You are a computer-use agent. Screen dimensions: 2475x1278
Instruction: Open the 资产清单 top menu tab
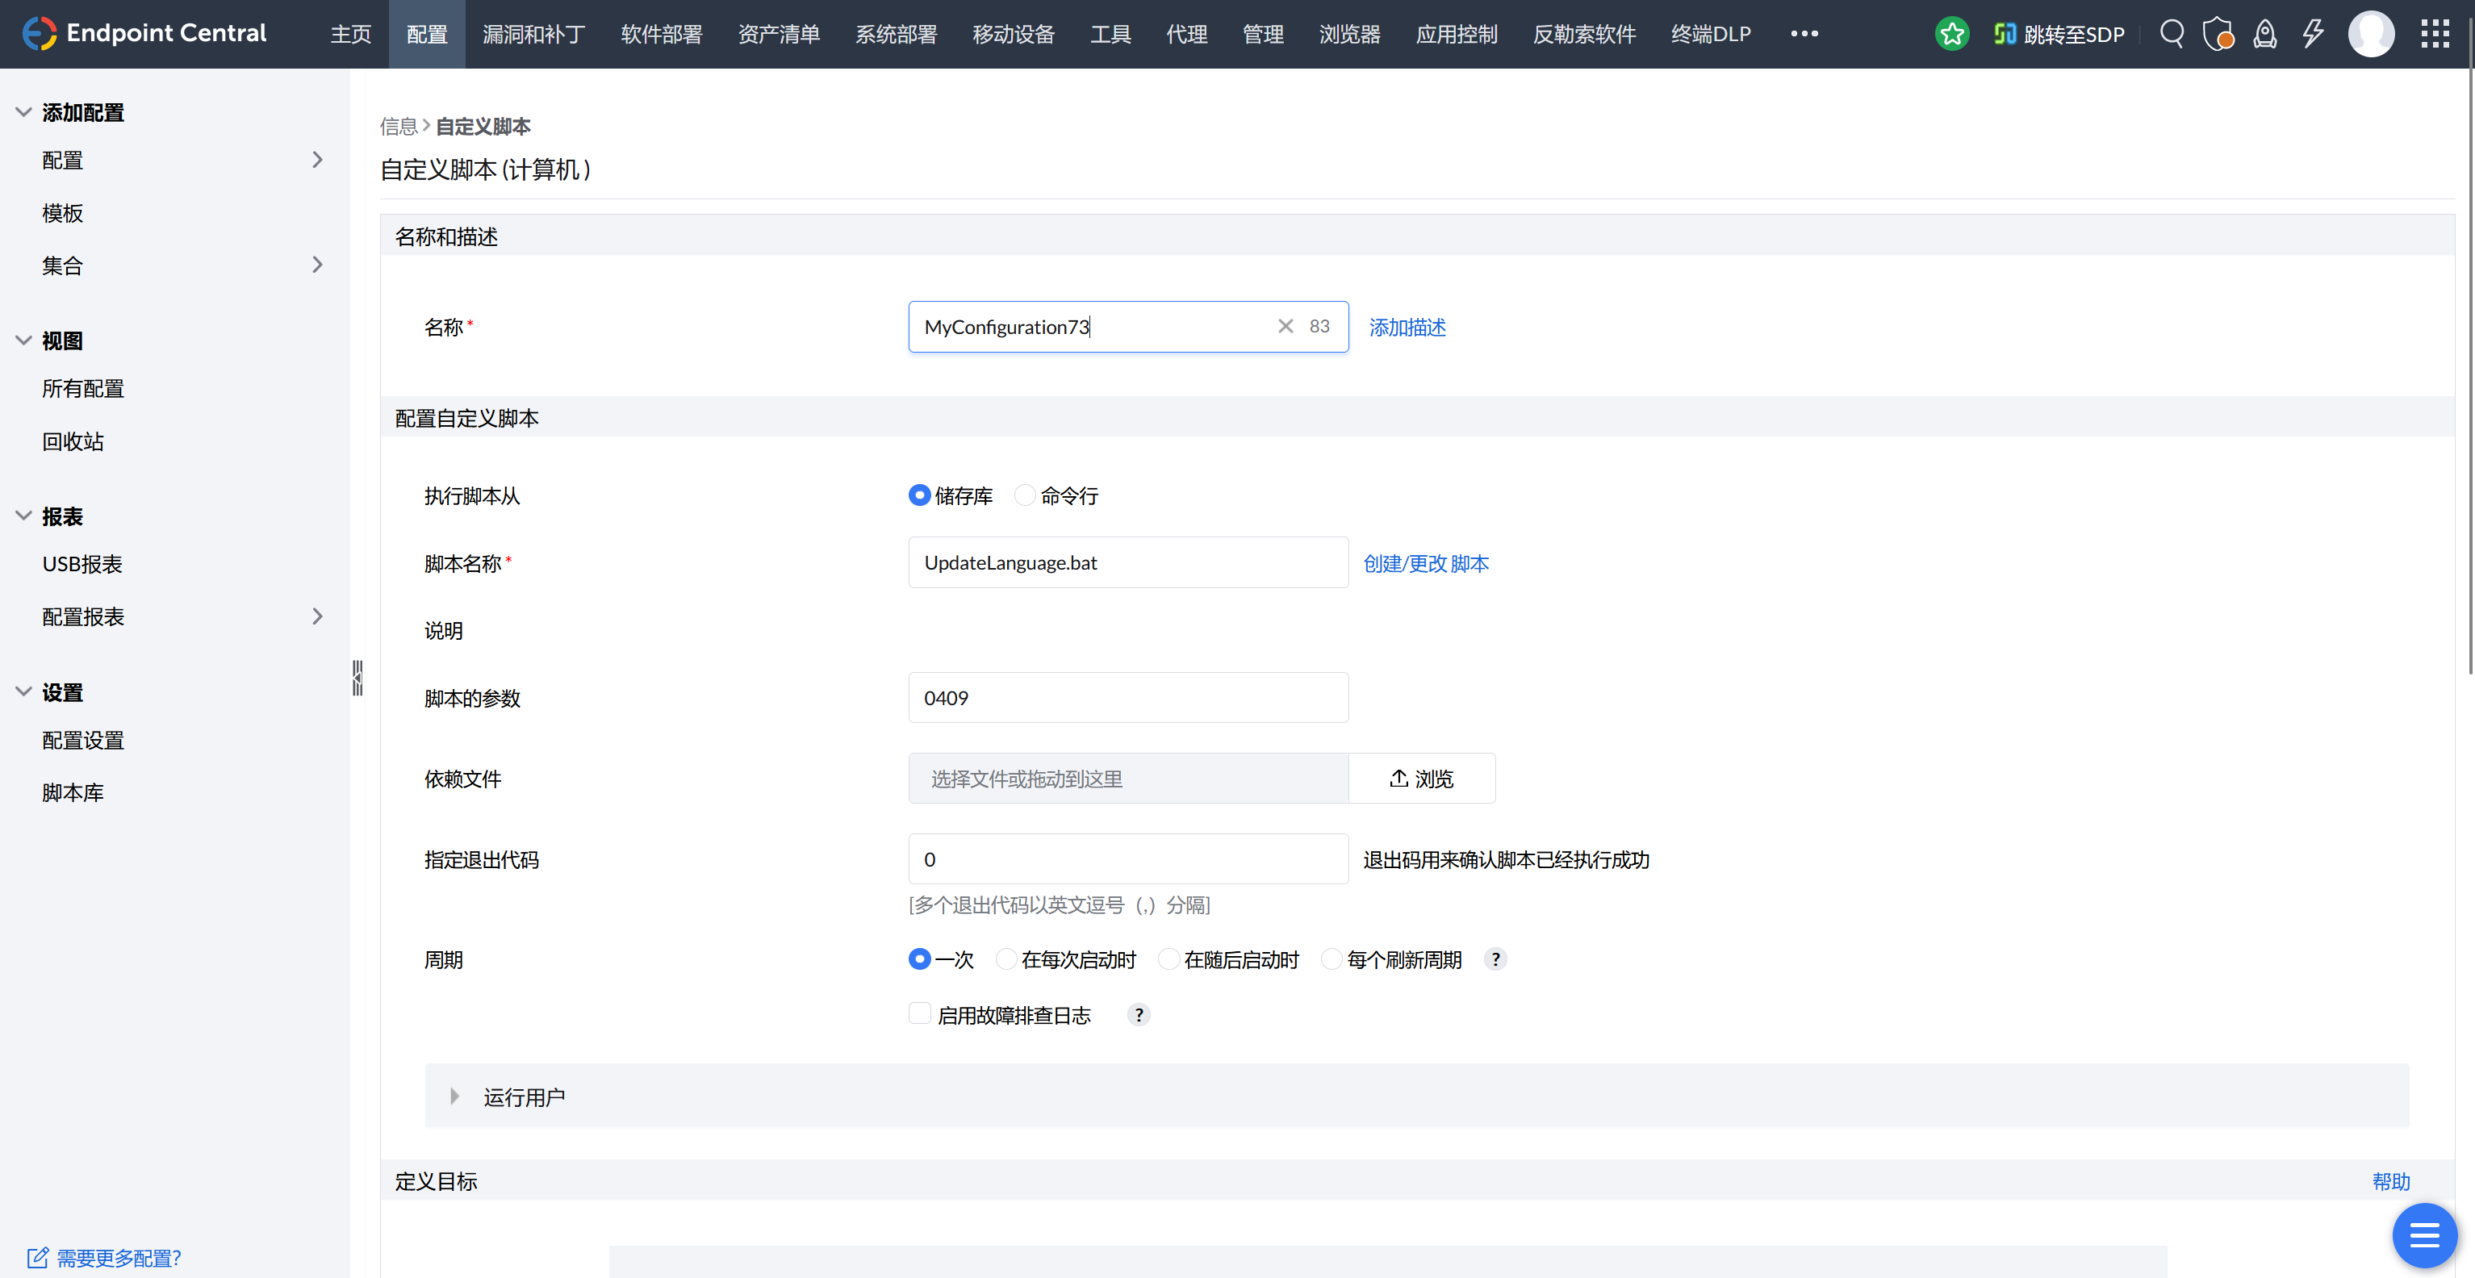click(778, 35)
